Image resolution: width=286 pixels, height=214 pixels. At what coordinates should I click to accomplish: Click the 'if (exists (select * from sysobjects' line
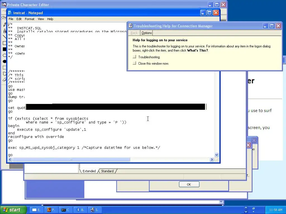coord(48,119)
